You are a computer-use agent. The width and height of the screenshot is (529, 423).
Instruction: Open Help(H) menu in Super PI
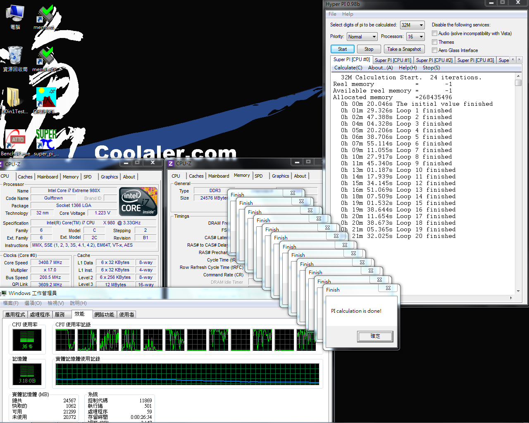pyautogui.click(x=407, y=68)
